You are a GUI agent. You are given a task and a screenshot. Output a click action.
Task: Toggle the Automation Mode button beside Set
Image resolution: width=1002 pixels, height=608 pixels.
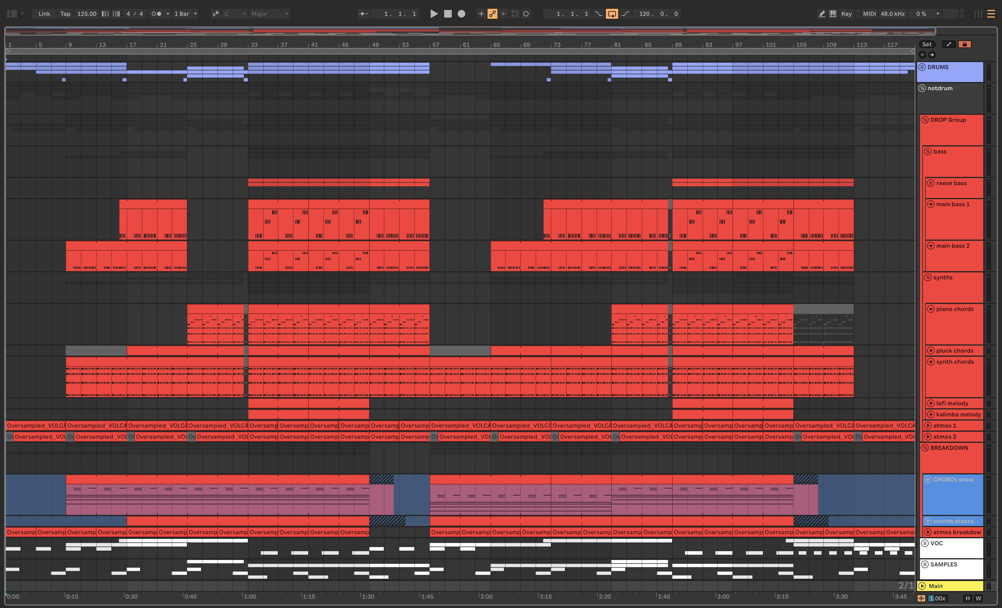pos(949,44)
